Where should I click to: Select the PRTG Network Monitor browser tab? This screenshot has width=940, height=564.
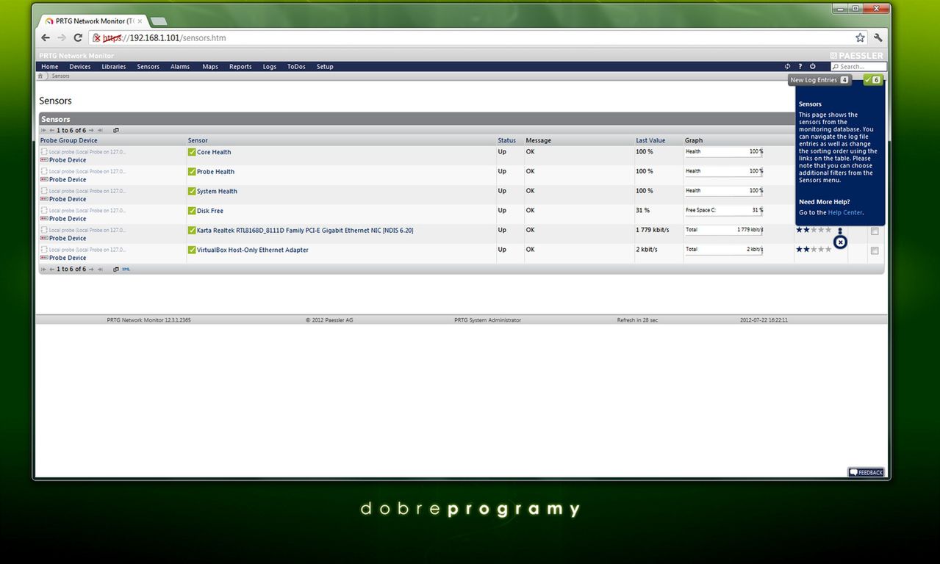(93, 21)
